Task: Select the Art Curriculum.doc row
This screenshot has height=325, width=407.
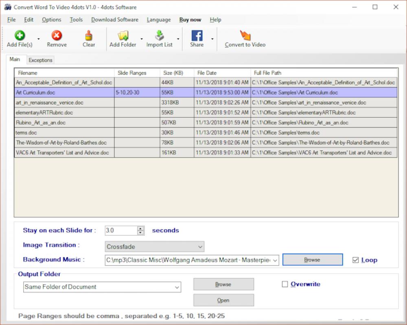Action: point(65,92)
